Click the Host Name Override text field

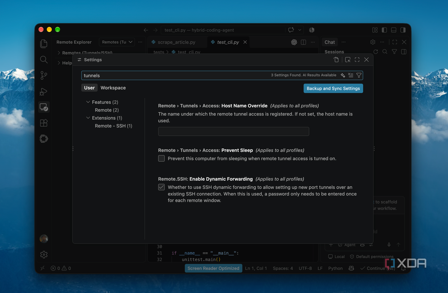pyautogui.click(x=234, y=131)
